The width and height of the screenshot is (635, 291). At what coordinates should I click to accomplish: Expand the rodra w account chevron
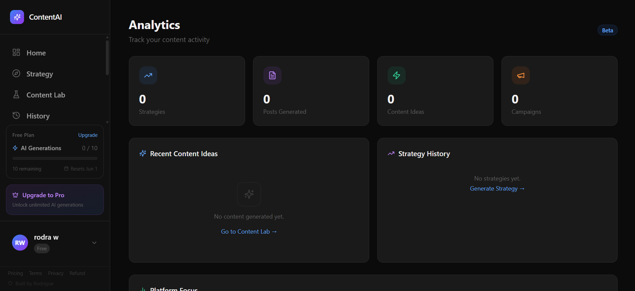[x=94, y=243]
